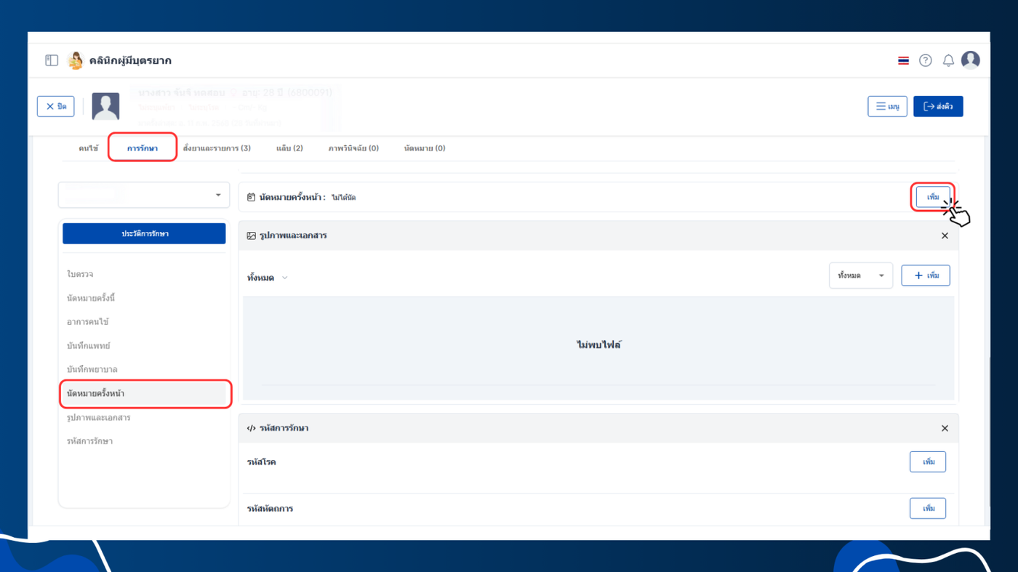Open the ประวัติการรักษา treatment history button
Image resolution: width=1018 pixels, height=572 pixels.
click(144, 233)
